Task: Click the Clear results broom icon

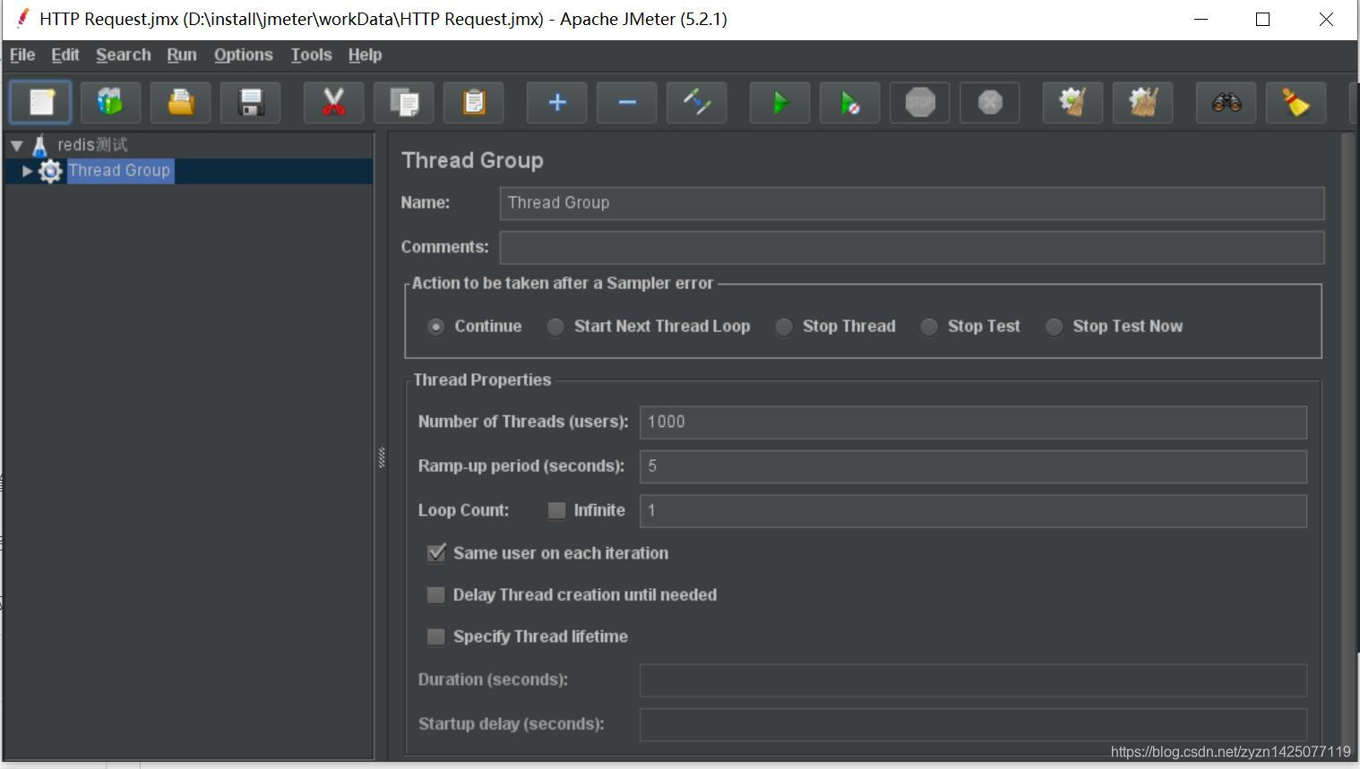Action: click(x=1072, y=102)
